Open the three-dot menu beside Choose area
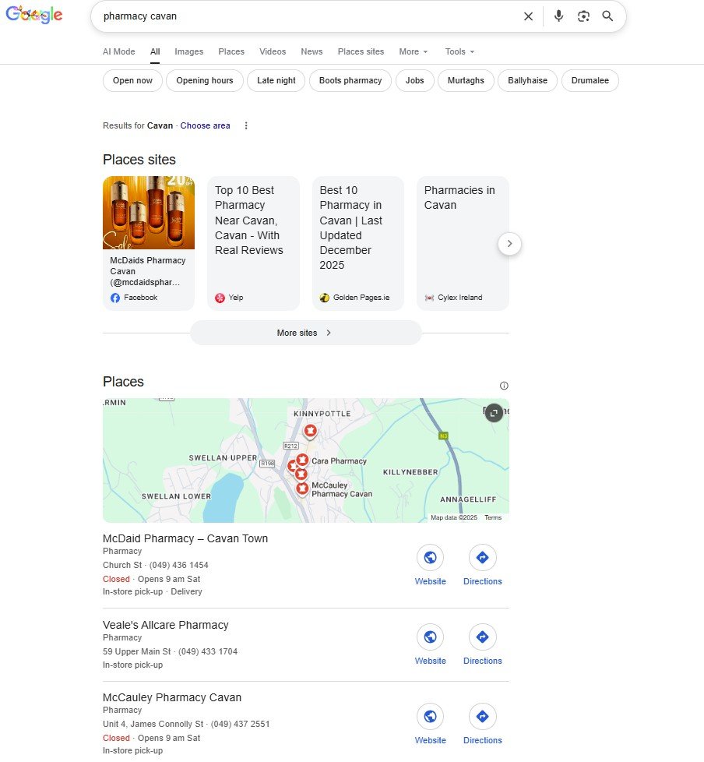This screenshot has height=762, width=704. click(246, 125)
